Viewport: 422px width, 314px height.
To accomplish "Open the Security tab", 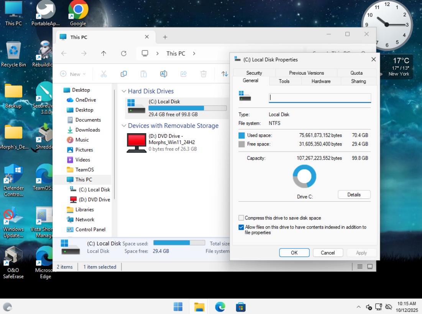I will tap(254, 73).
